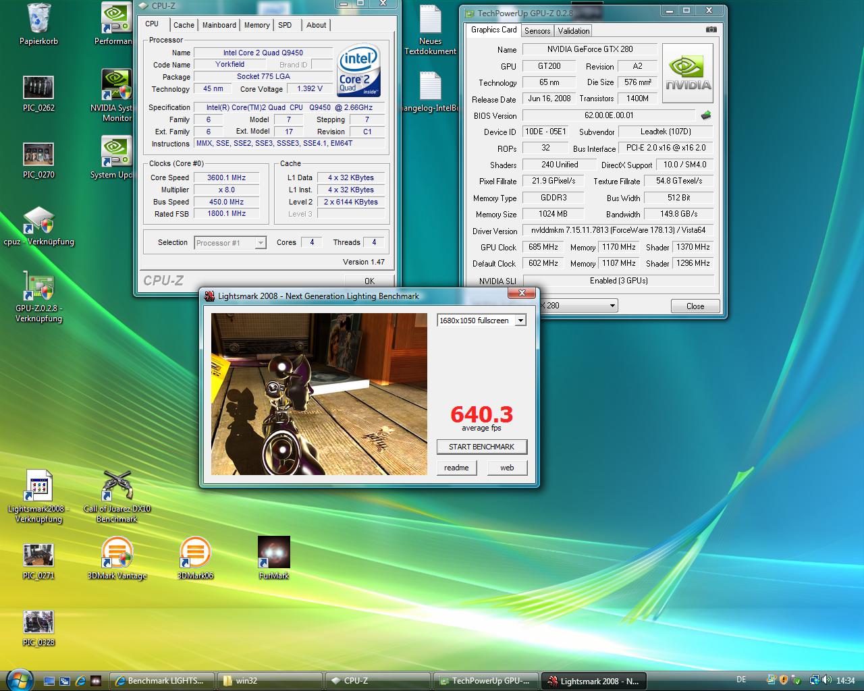The image size is (864, 691).
Task: Click the GPU-Z screenshot camera icon
Action: tap(711, 30)
